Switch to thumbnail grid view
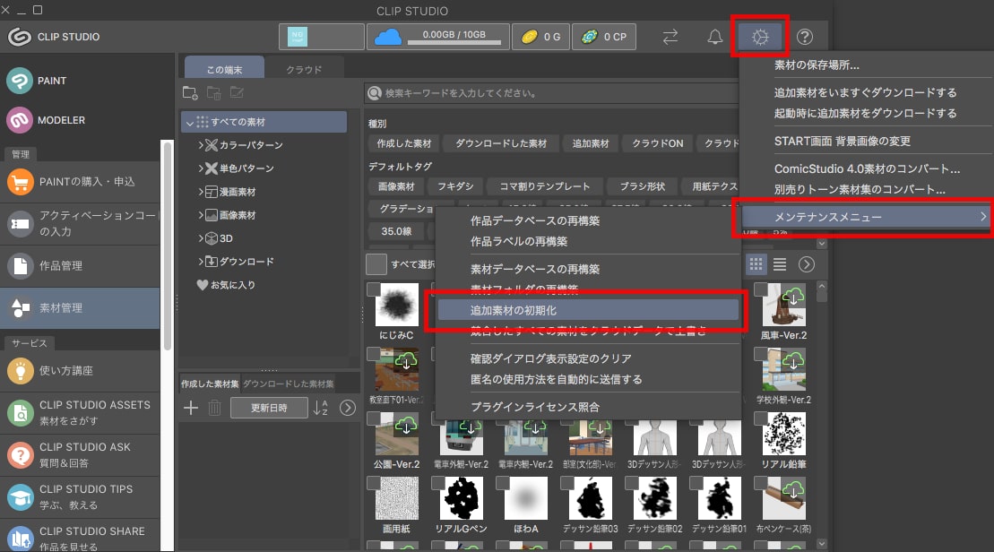 [x=756, y=264]
